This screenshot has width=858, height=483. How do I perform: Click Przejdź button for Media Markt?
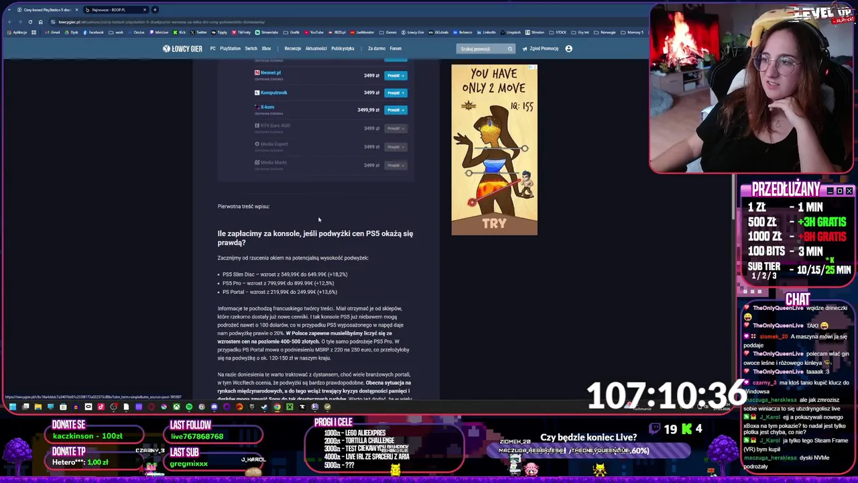(395, 165)
